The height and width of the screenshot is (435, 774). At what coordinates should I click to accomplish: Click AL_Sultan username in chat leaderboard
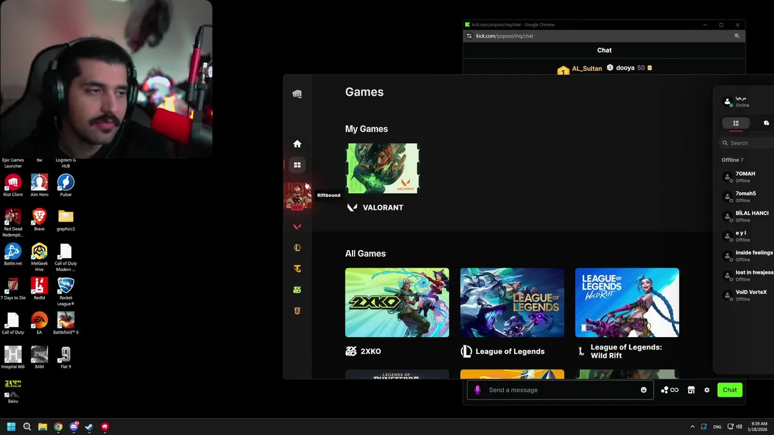point(587,68)
